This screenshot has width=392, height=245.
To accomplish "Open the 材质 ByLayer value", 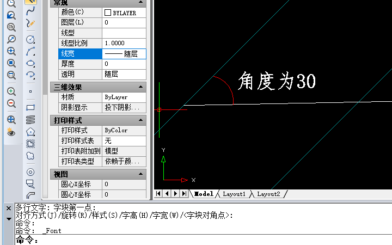I will pos(124,97).
